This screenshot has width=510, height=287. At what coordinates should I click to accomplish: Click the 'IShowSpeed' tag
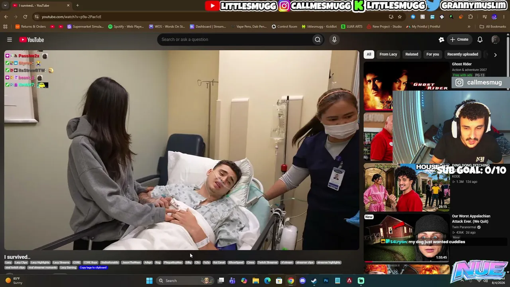236,263
